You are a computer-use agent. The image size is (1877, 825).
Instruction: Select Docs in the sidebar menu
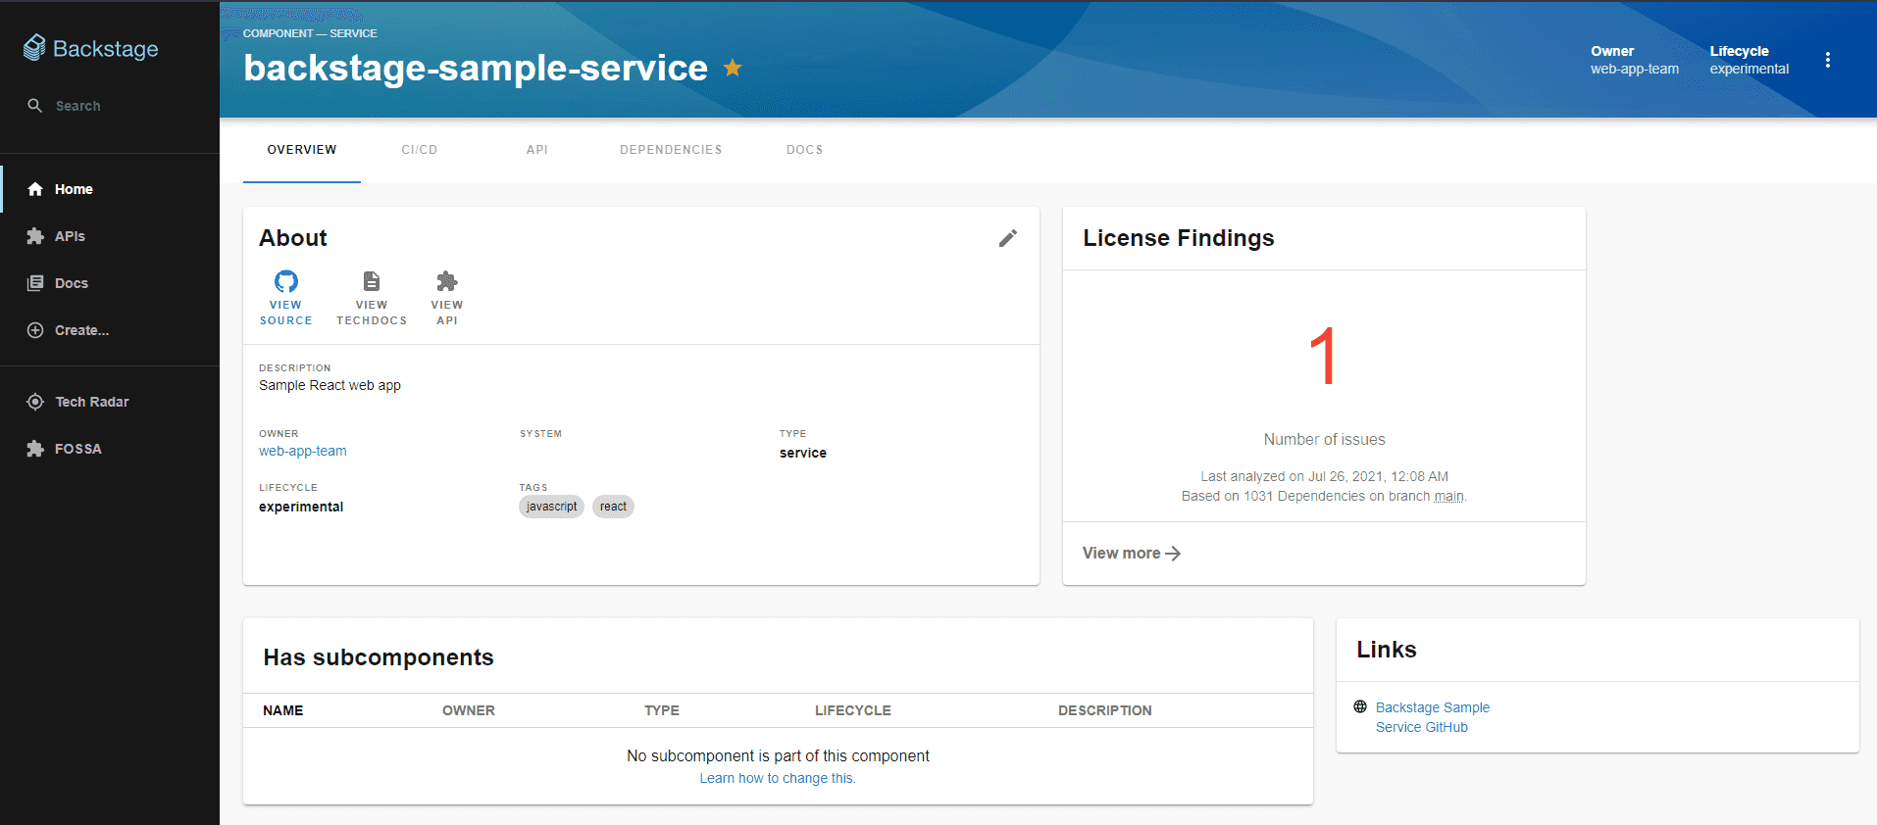110,283
